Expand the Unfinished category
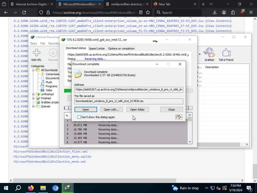 coord(33,94)
